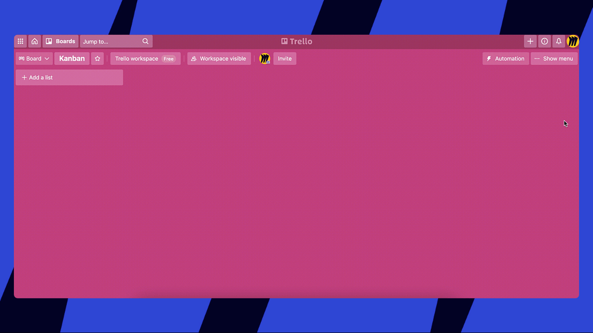Click the Automation lightning icon

click(489, 58)
